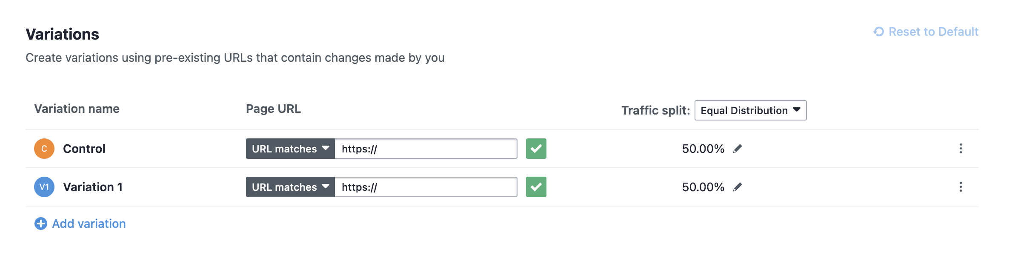This screenshot has width=1018, height=264.
Task: Select the Control variation name label
Action: (84, 149)
